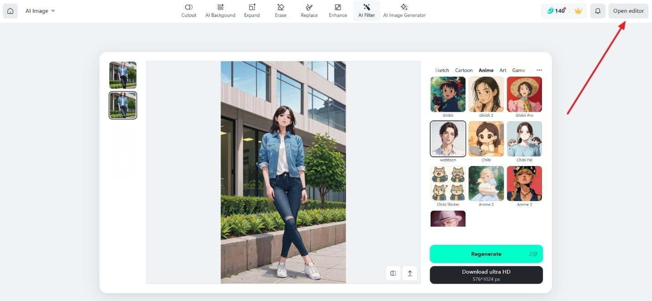Click Download ultra HD button

tap(486, 275)
